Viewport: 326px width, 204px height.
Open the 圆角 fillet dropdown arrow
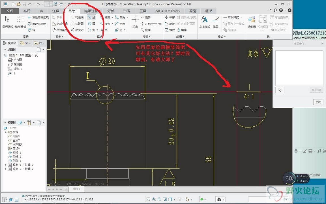[x=127, y=18]
